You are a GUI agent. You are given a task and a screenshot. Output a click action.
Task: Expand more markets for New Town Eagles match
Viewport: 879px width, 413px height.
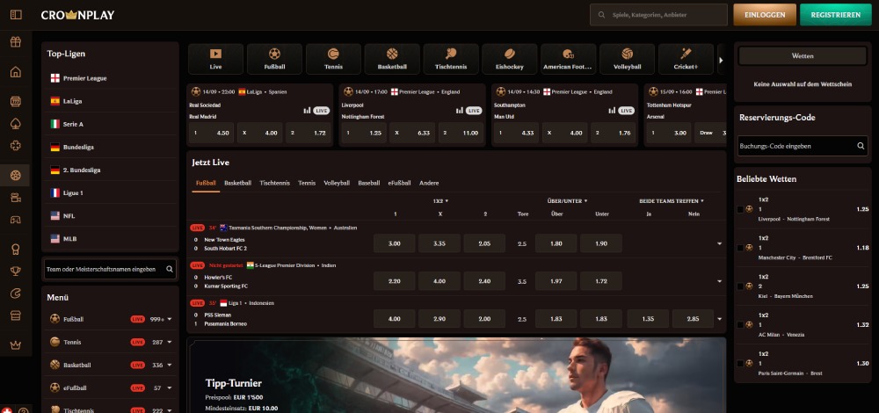pyautogui.click(x=719, y=243)
